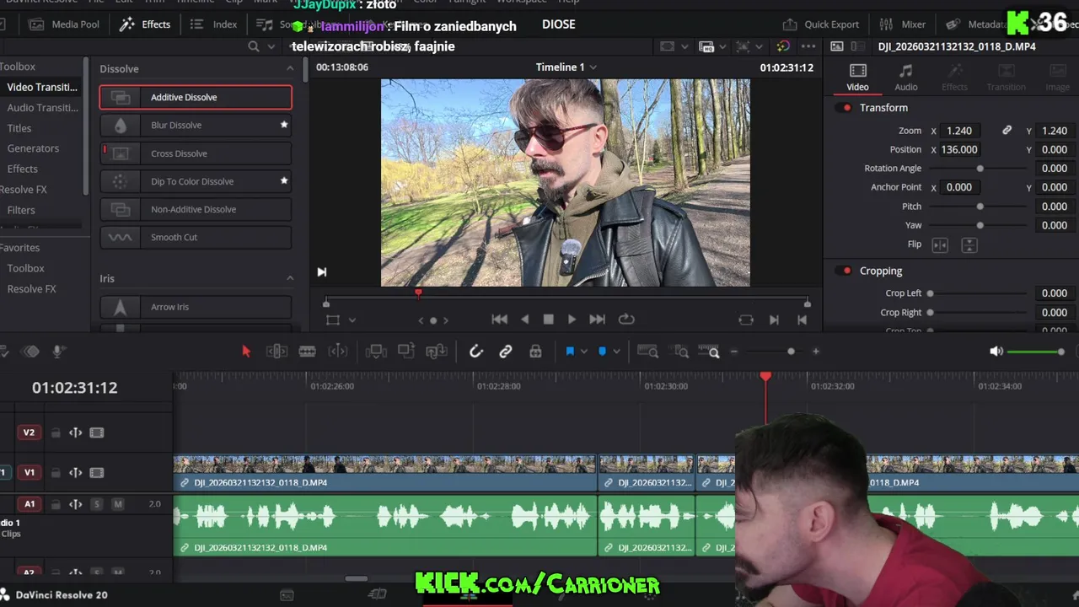Go to next edit point button
The width and height of the screenshot is (1079, 607).
point(774,320)
